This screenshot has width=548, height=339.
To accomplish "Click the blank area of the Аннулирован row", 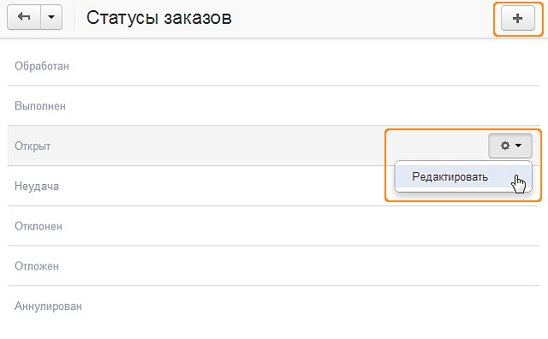I will click(x=311, y=306).
